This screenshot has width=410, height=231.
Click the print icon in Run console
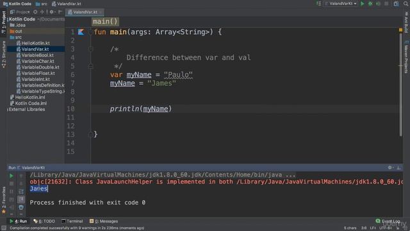click(x=21, y=207)
